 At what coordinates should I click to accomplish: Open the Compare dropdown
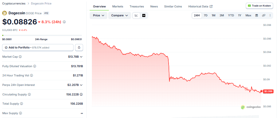pyautogui.click(x=120, y=15)
